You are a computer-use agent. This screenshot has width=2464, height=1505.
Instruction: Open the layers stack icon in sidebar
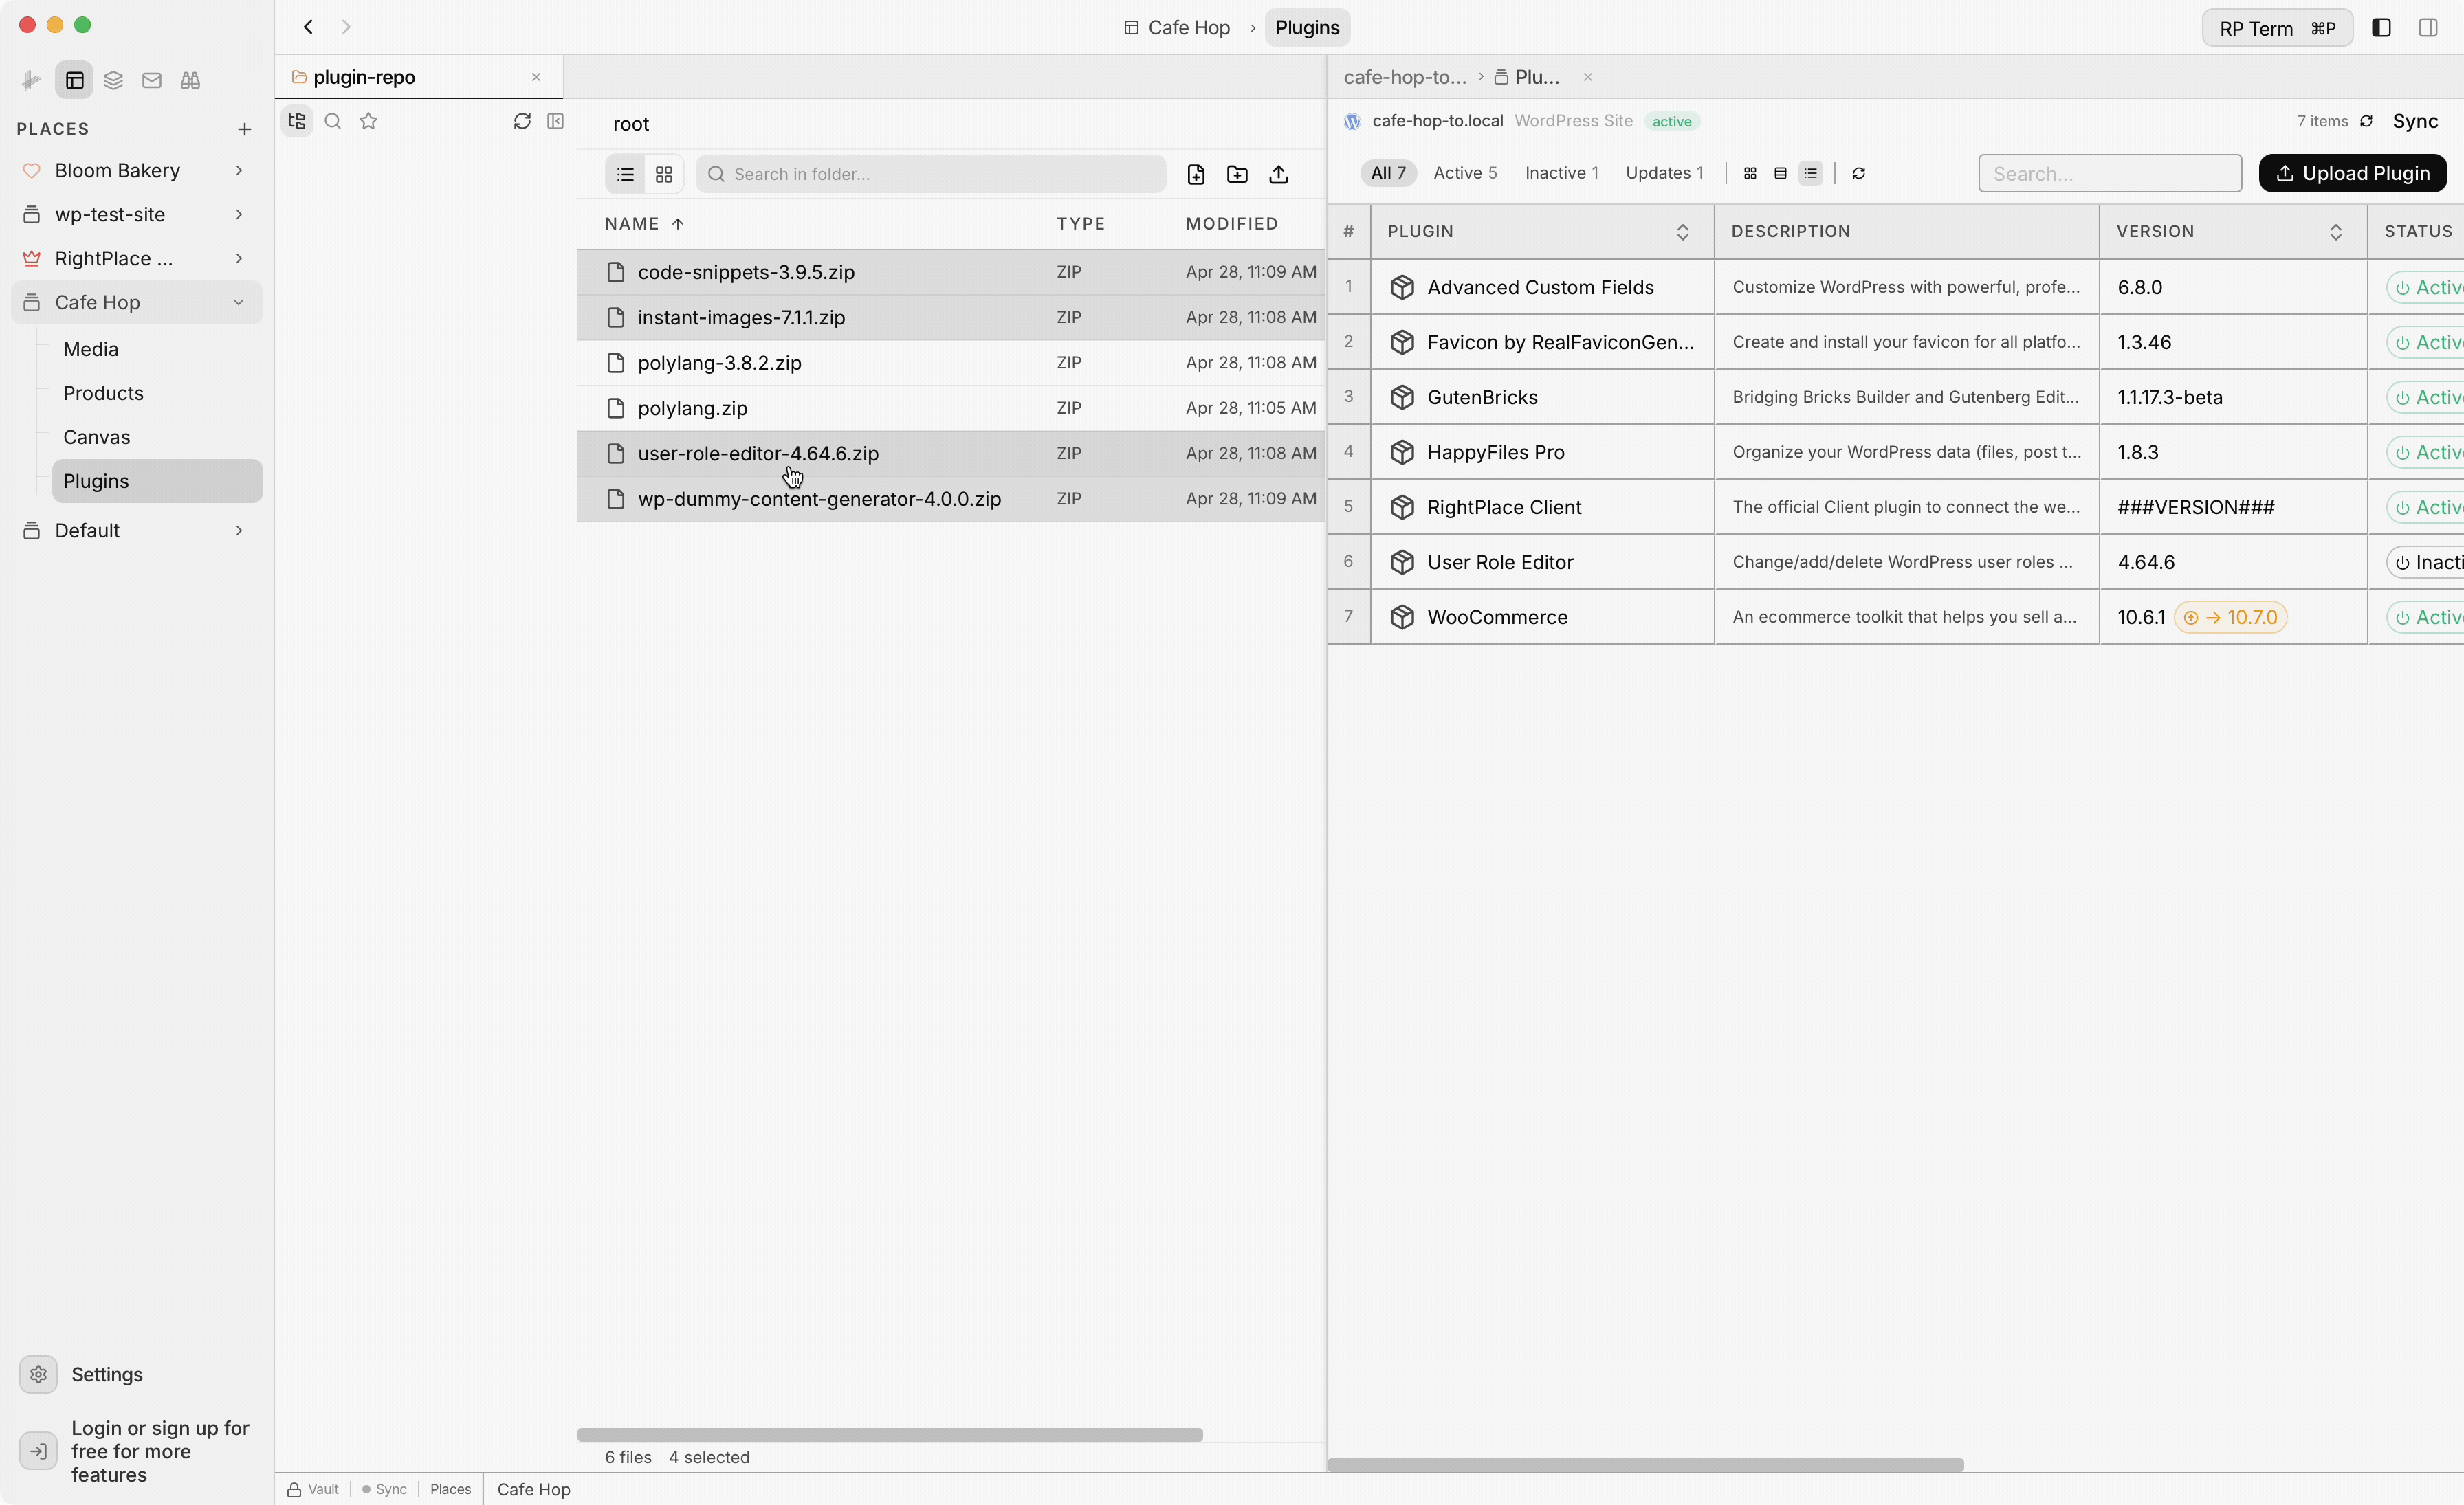pos(113,80)
